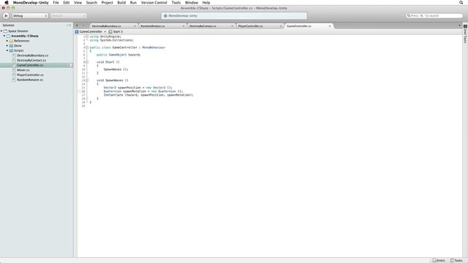Navigate back with the left arrow button
This screenshot has width=468, height=263.
click(x=77, y=26)
